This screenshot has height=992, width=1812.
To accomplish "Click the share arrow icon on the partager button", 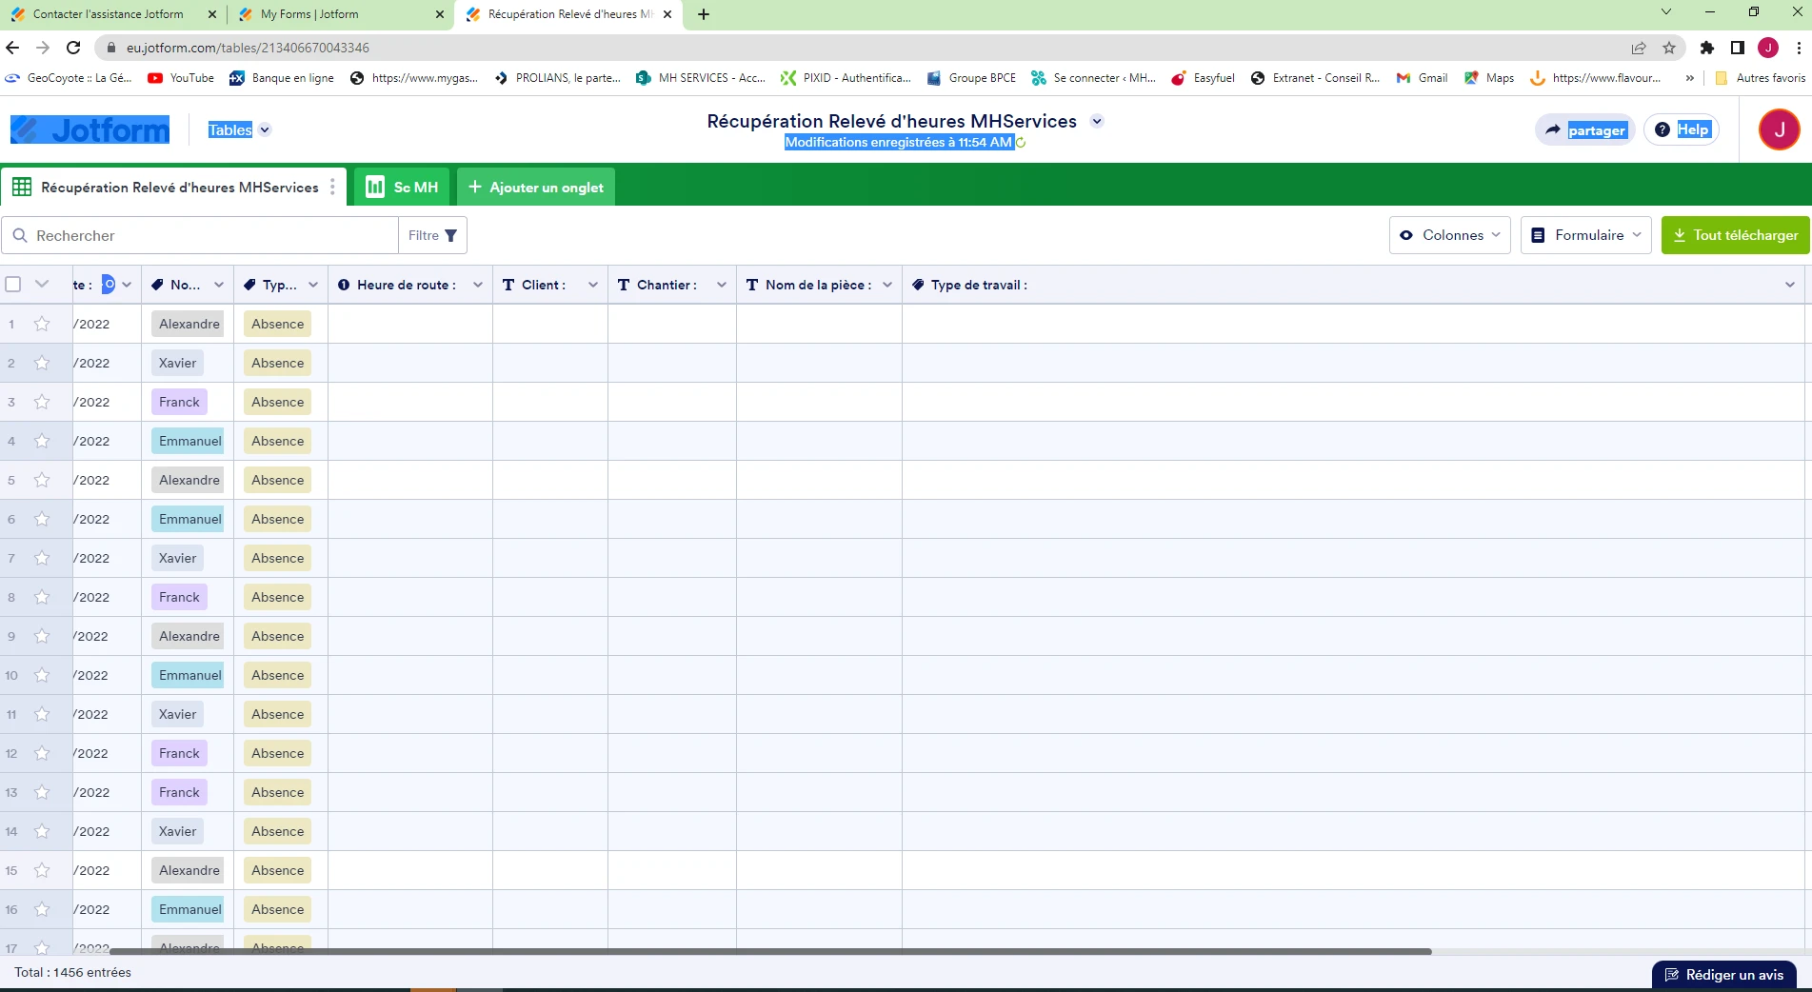I will pos(1551,129).
